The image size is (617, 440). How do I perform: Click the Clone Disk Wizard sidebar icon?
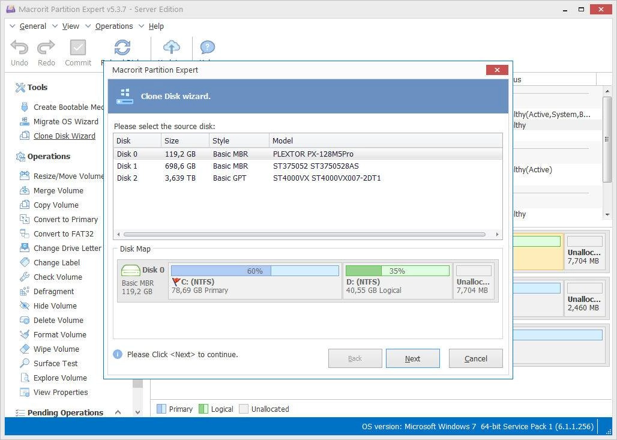25,136
